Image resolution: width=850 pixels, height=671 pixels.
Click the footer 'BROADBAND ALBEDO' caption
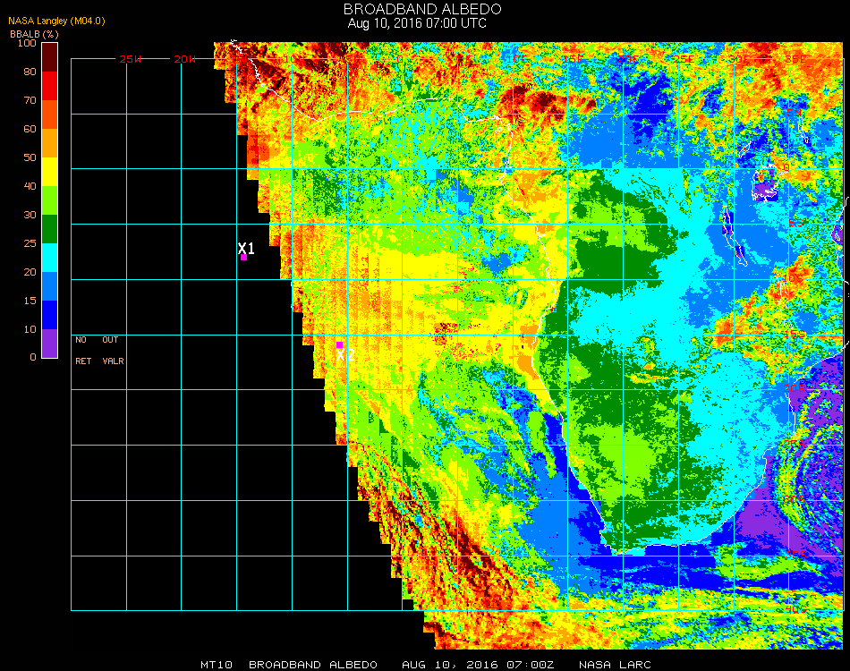pos(313,665)
